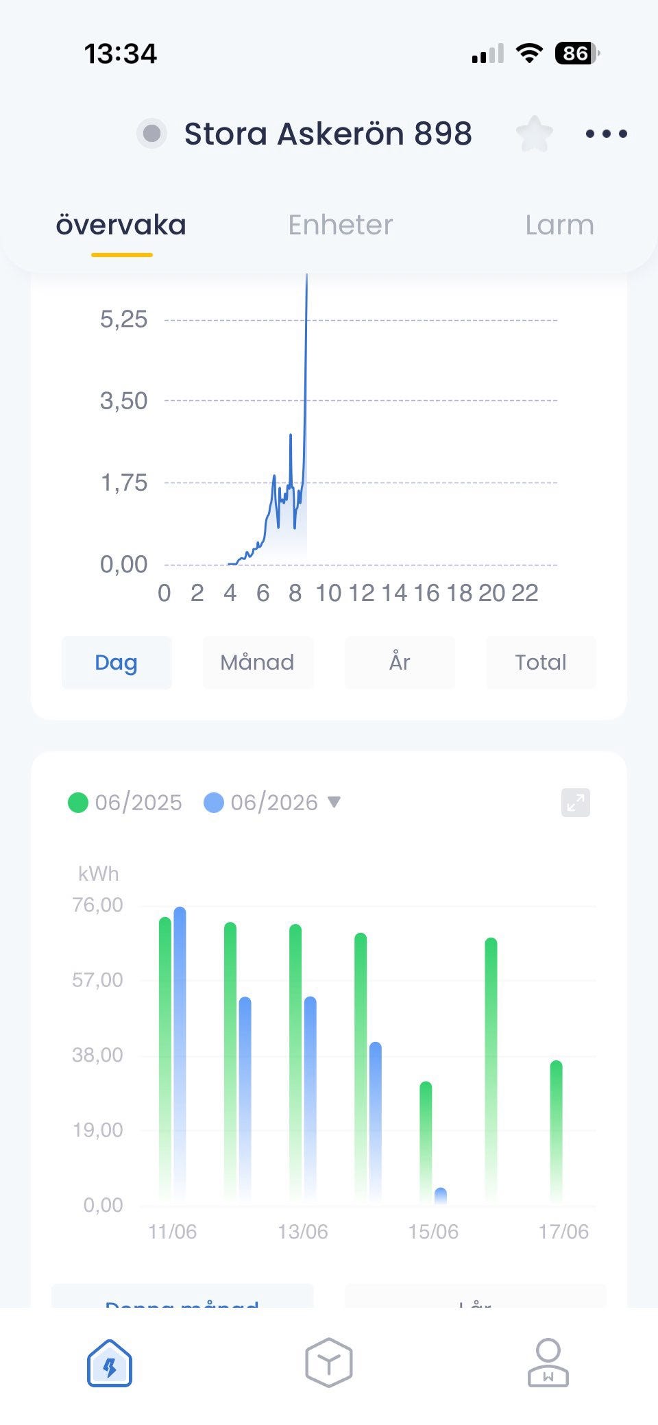
Task: Tap the tall blue 11/06 bar
Action: [x=180, y=1054]
